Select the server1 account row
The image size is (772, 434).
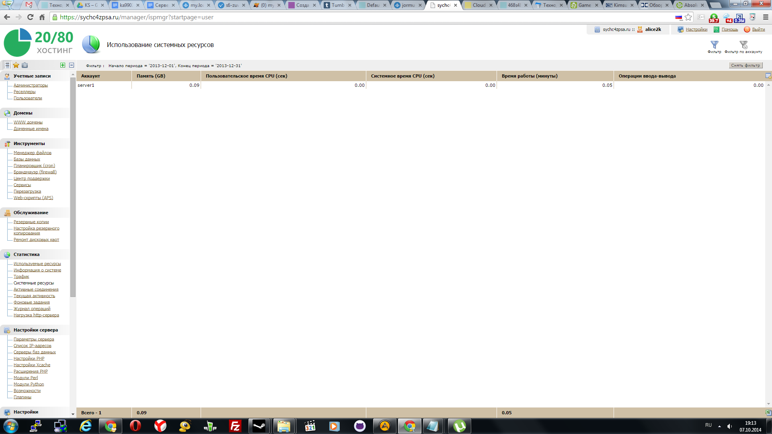point(86,85)
